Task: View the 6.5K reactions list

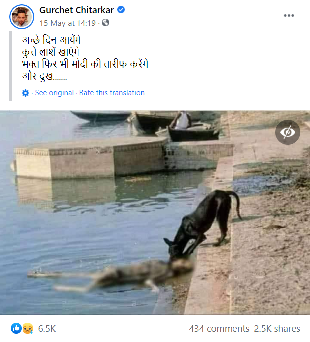Action: point(47,329)
